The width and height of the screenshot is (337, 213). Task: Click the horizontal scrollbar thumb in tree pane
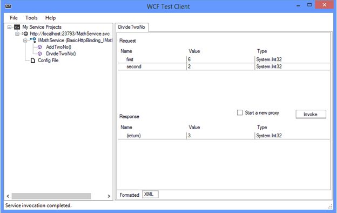click(51, 196)
